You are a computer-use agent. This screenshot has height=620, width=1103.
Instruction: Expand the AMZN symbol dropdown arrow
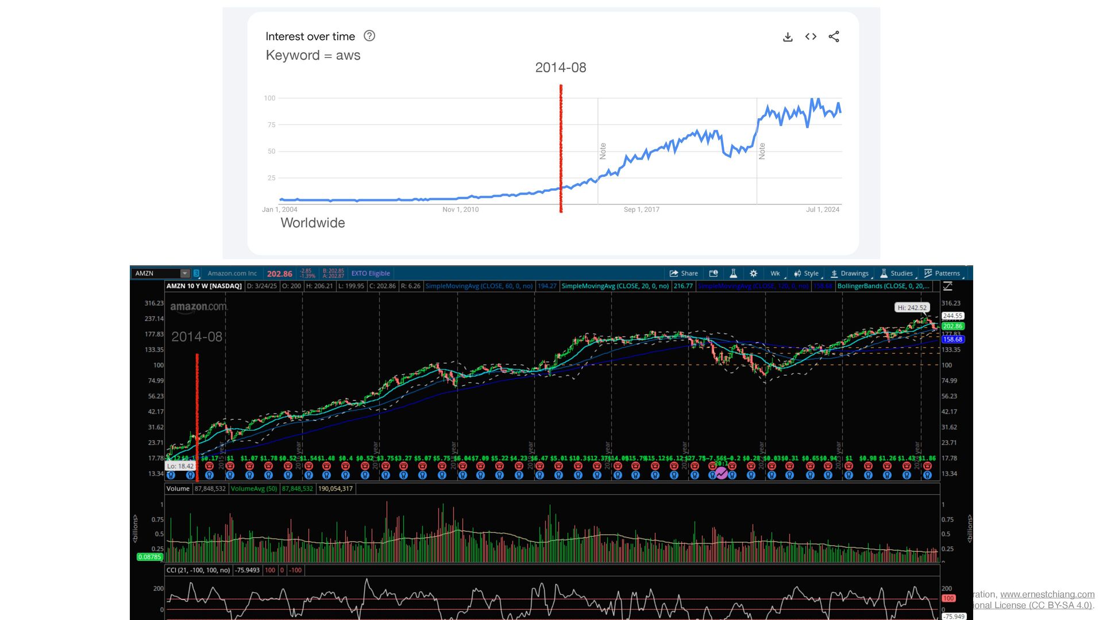point(185,273)
